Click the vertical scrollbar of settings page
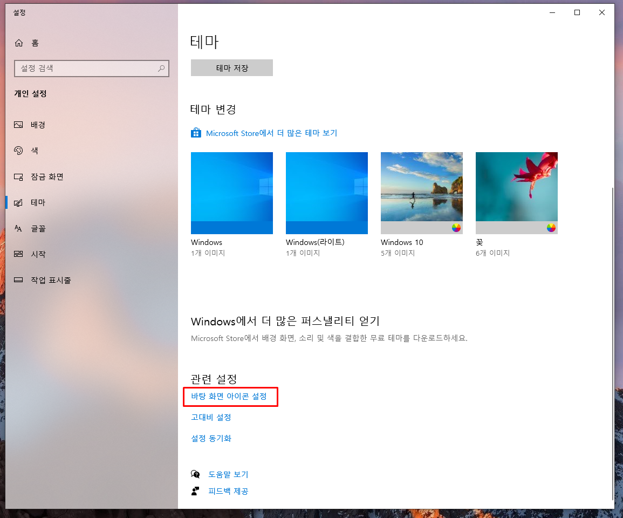Screen dimensions: 623x518 [613, 344]
